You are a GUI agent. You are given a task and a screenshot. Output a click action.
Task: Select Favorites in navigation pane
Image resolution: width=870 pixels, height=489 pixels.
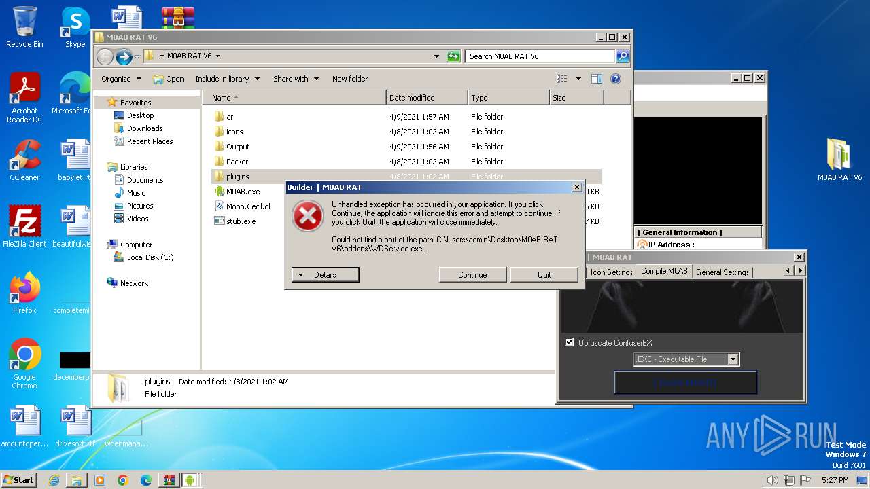click(x=135, y=103)
